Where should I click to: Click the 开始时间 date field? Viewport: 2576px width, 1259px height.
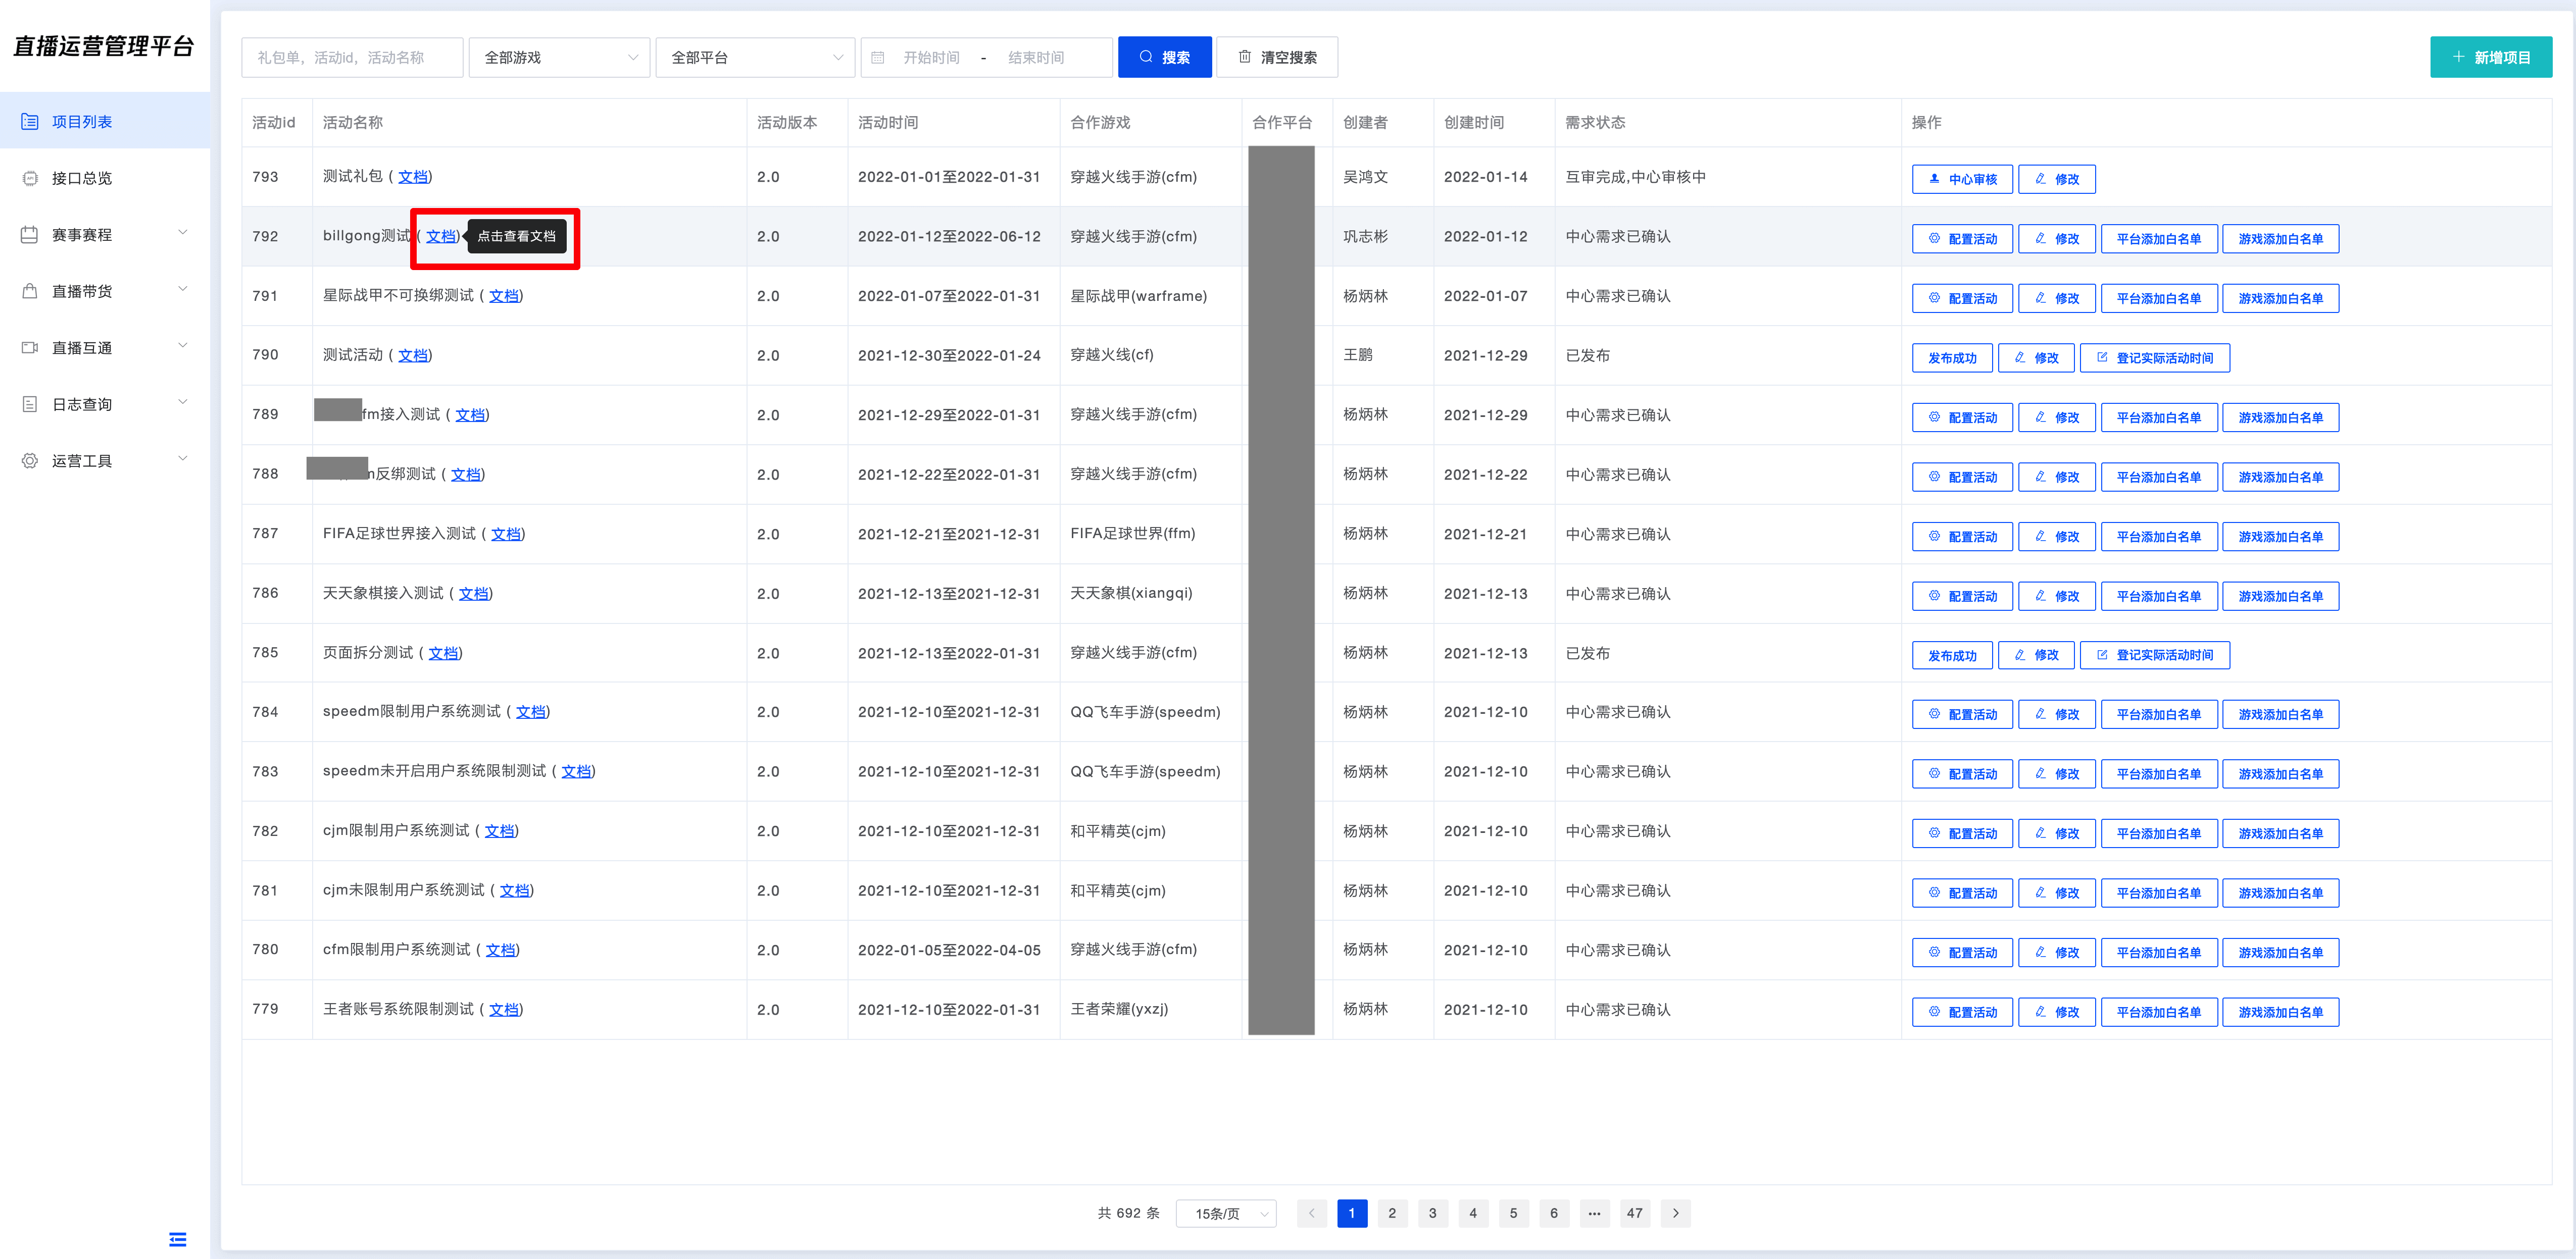931,57
